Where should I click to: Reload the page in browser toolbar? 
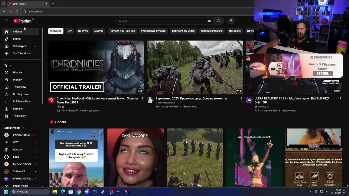point(17,11)
